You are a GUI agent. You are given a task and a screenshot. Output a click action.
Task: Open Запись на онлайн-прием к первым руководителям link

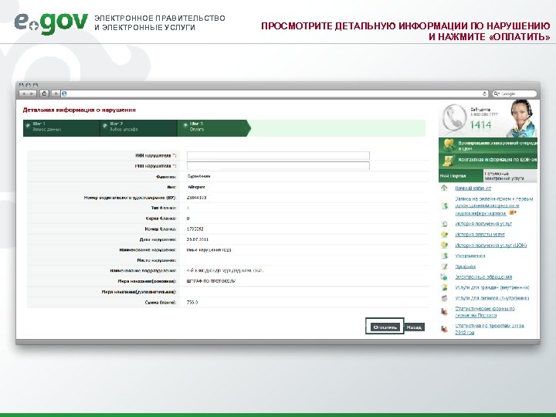click(x=494, y=206)
